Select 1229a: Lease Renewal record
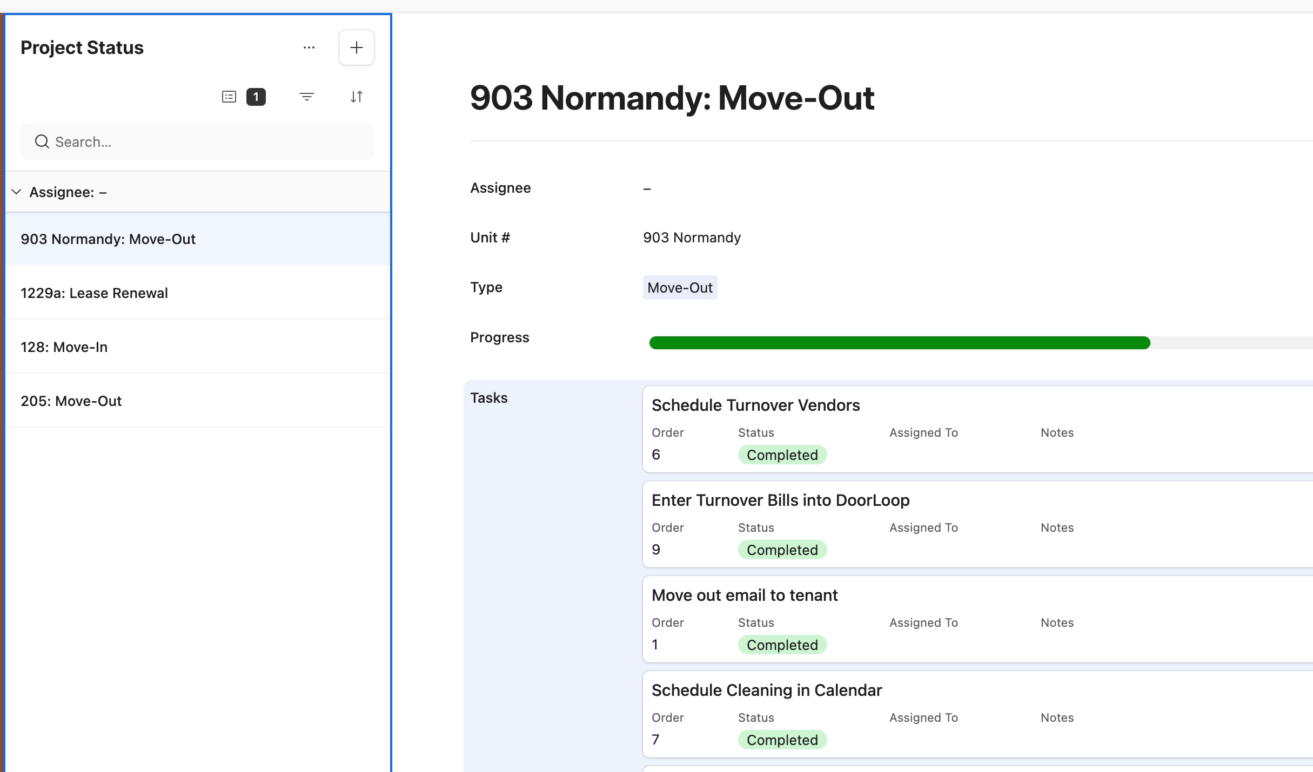 [94, 293]
